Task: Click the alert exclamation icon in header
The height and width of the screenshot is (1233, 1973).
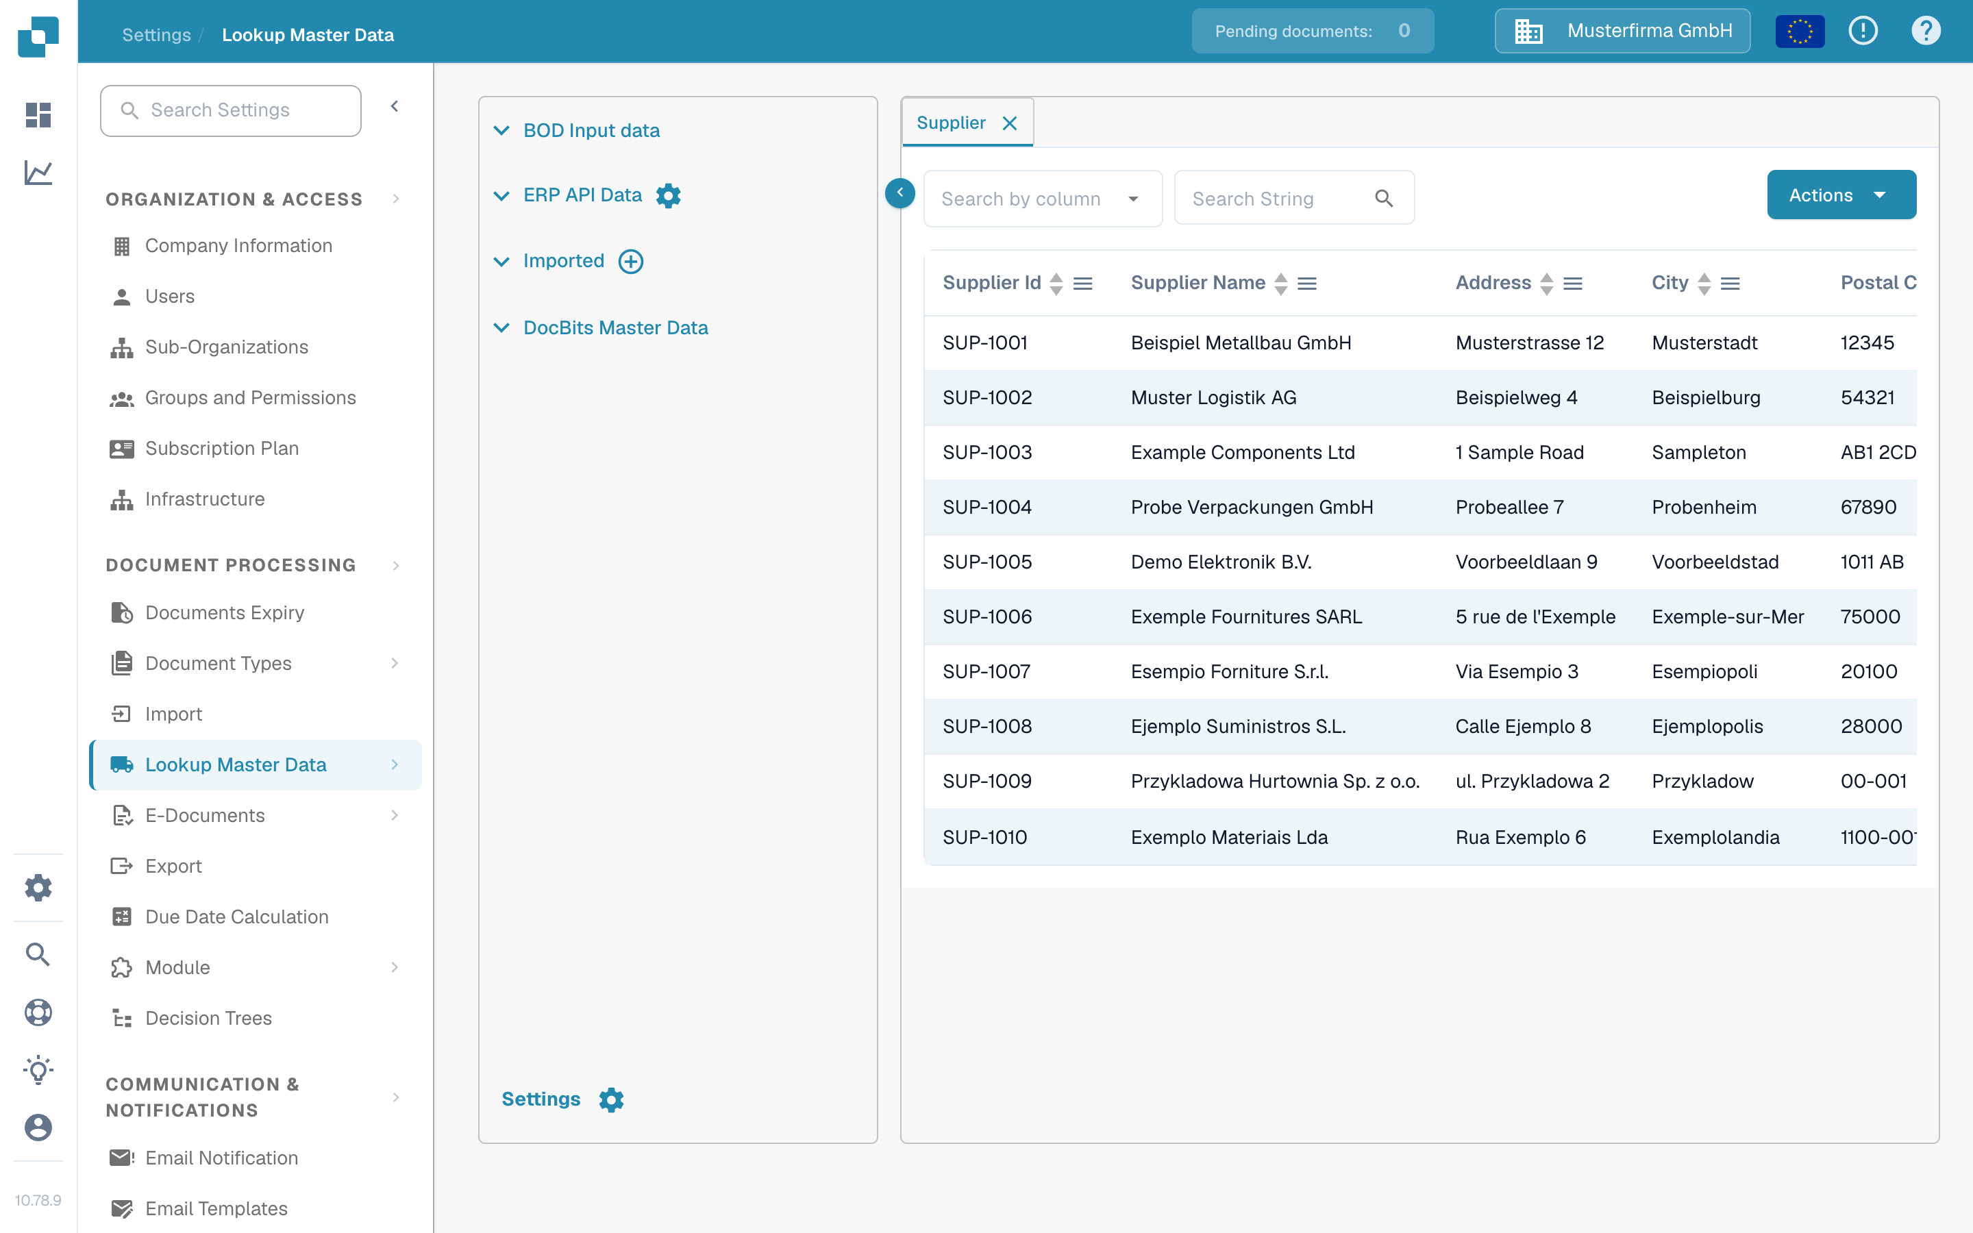Action: point(1863,31)
